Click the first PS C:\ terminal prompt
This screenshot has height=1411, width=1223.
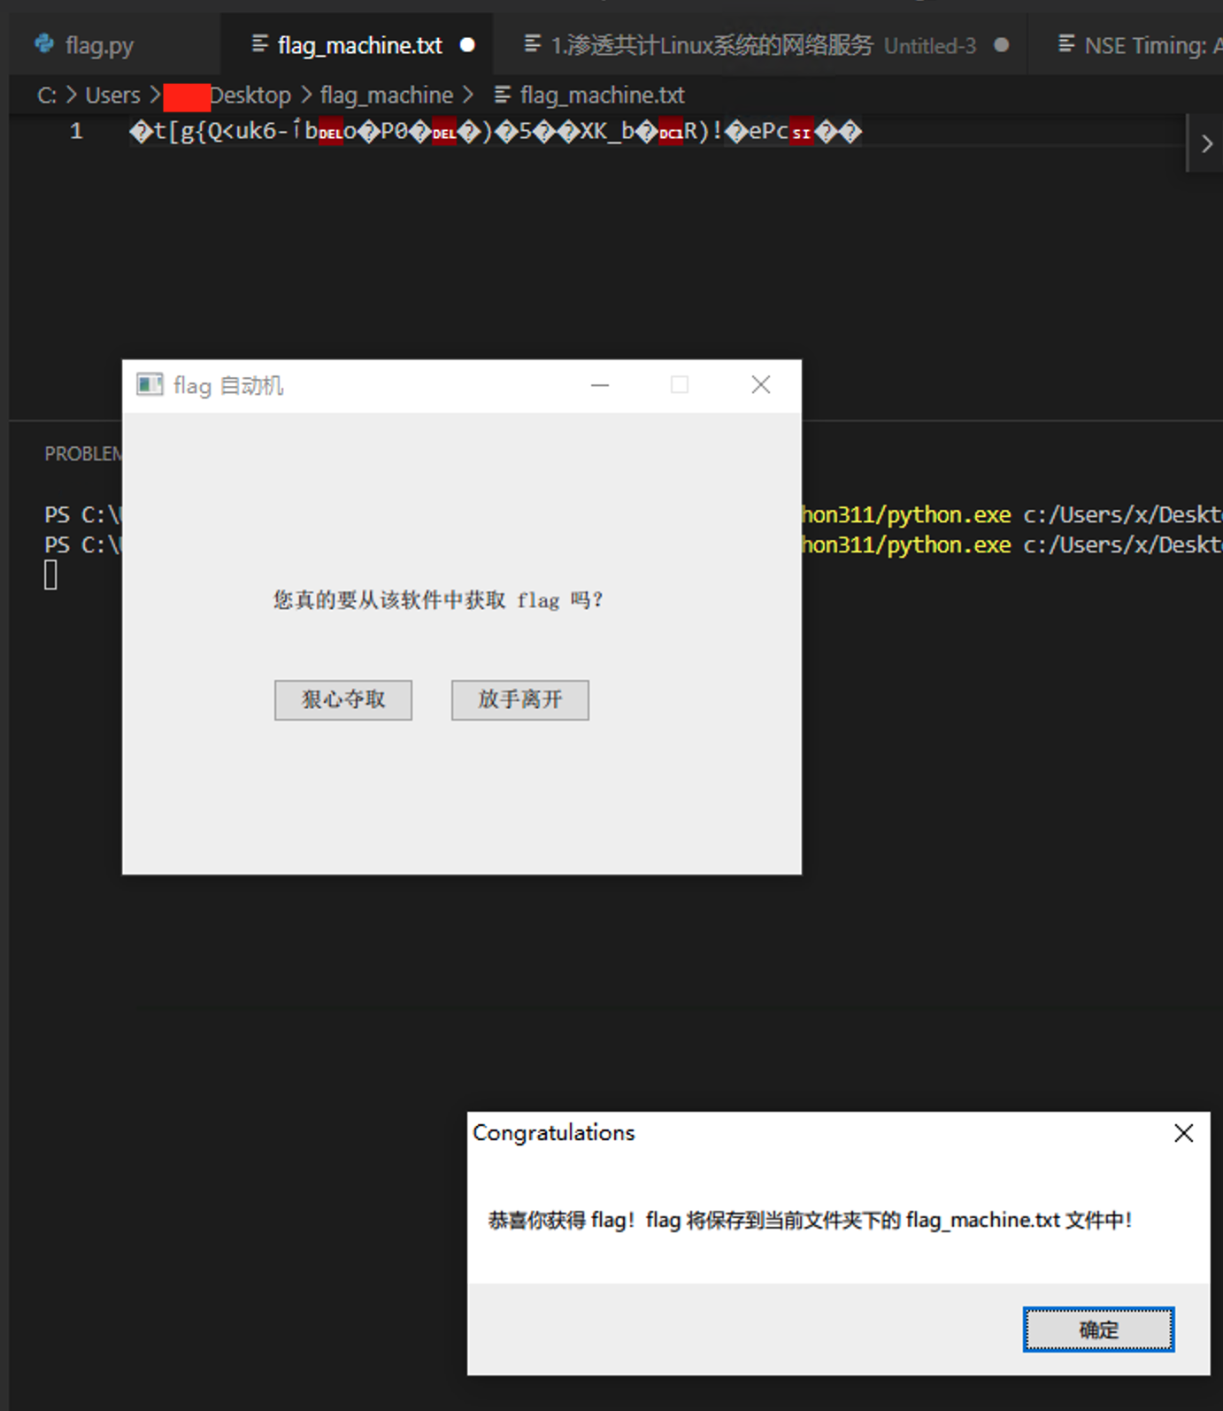pyautogui.click(x=82, y=515)
